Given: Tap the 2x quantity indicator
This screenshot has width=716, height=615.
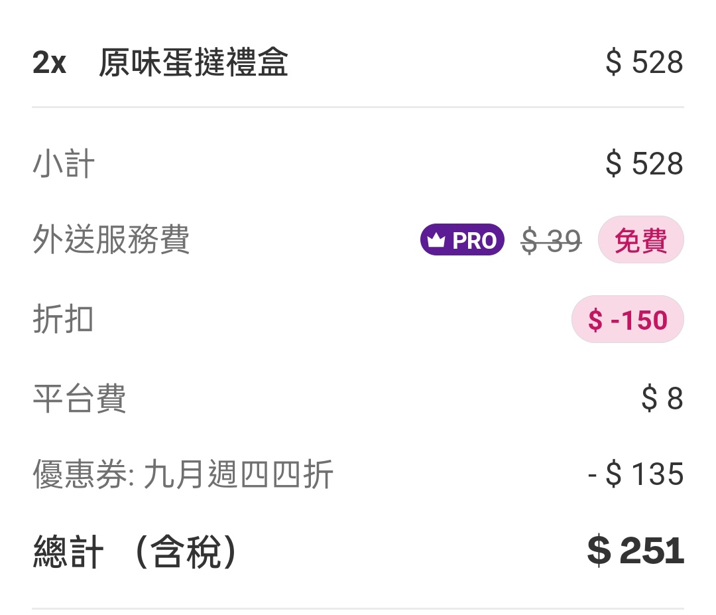Looking at the screenshot, I should tap(49, 63).
